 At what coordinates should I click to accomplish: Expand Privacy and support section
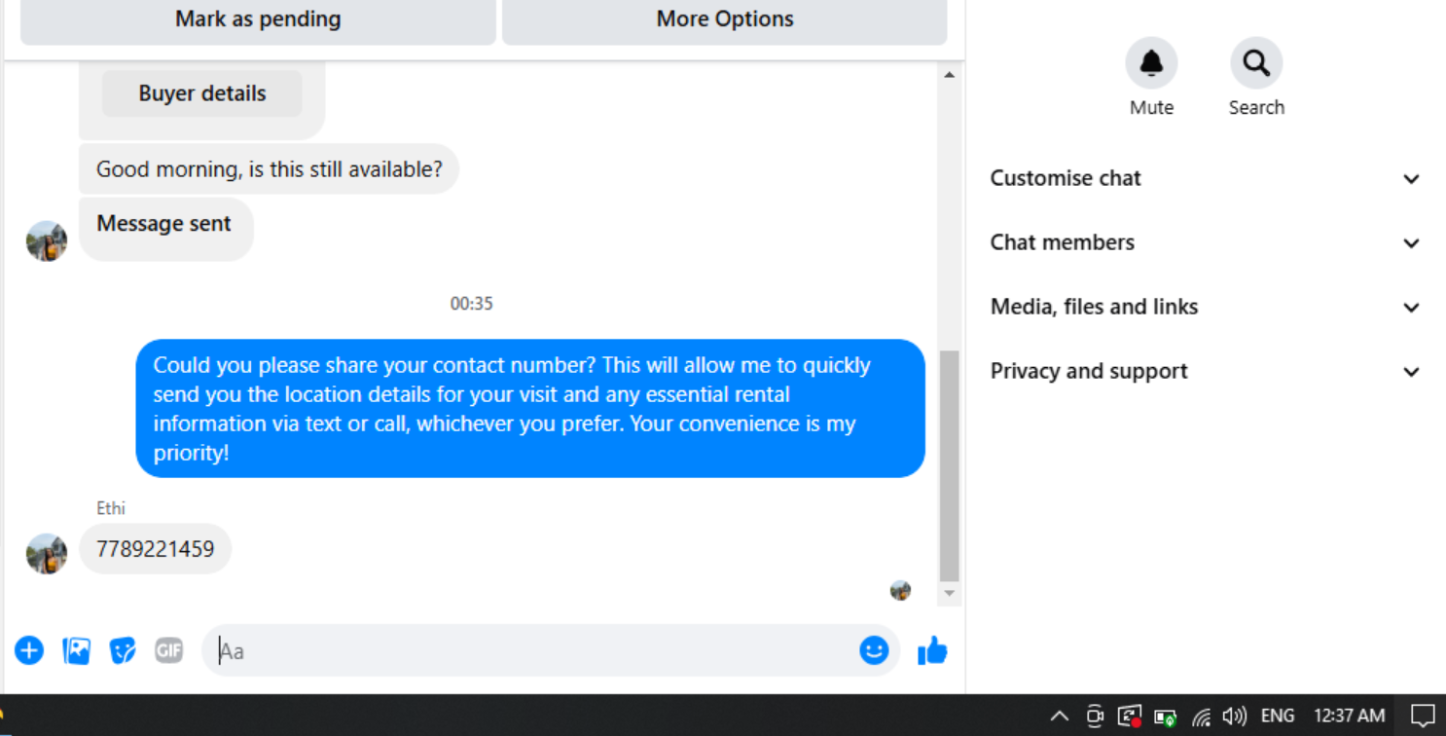1206,371
